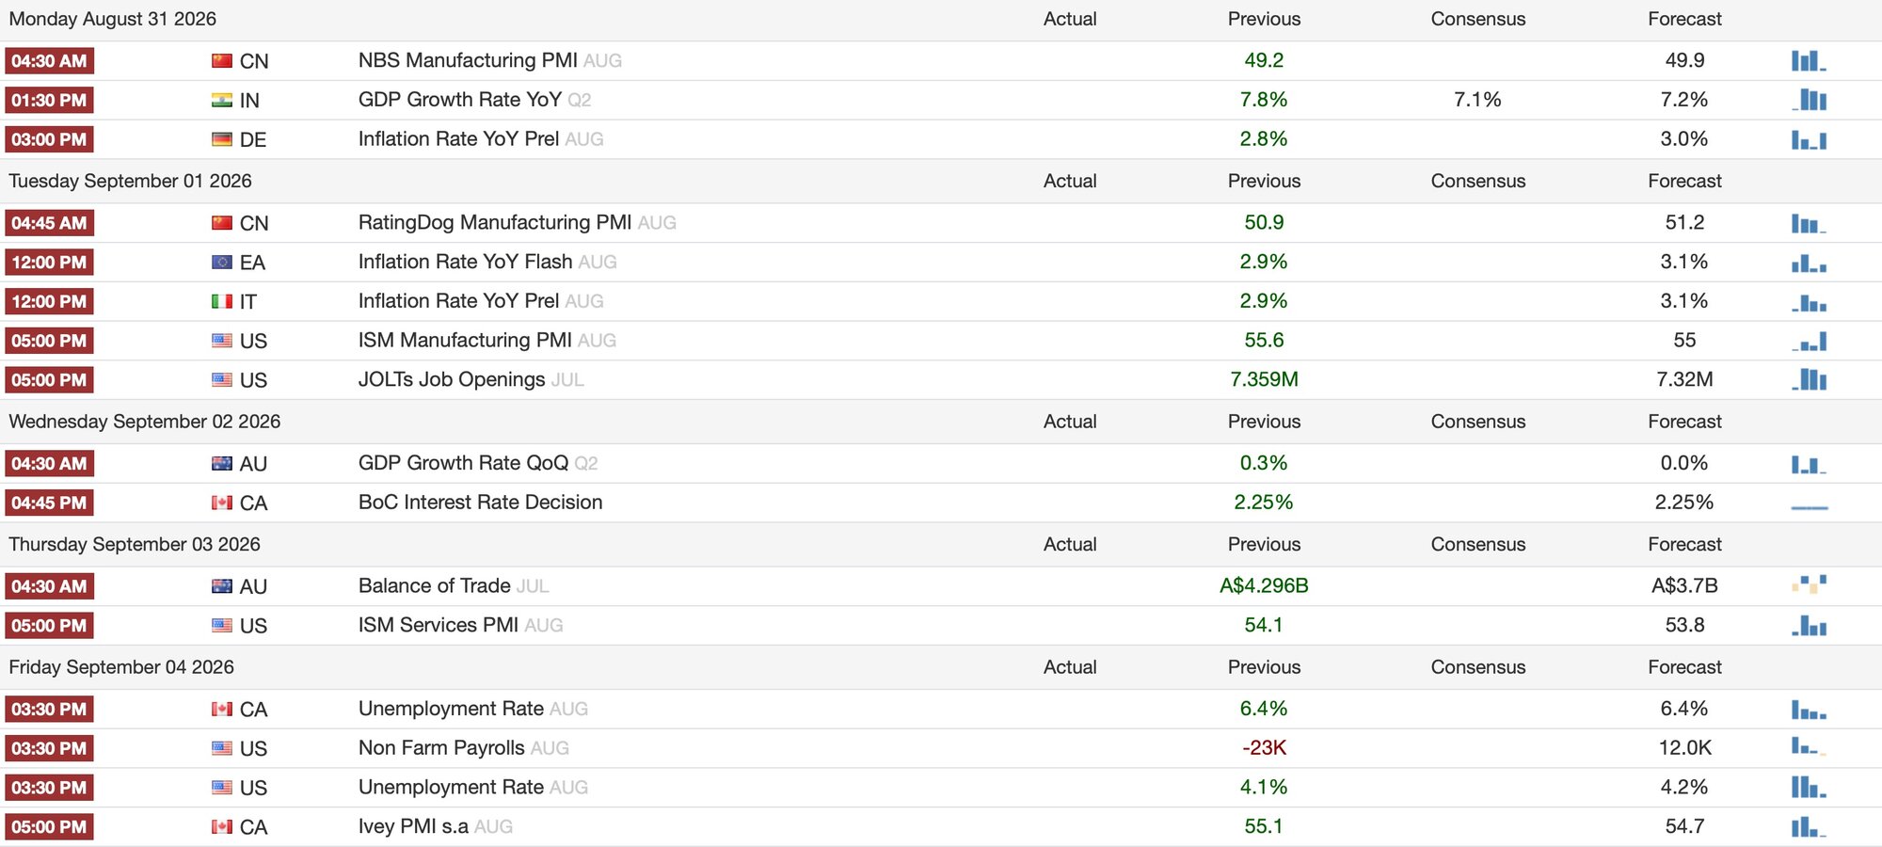
Task: Click the JOLTs Job Openings chart icon
Action: point(1809,380)
